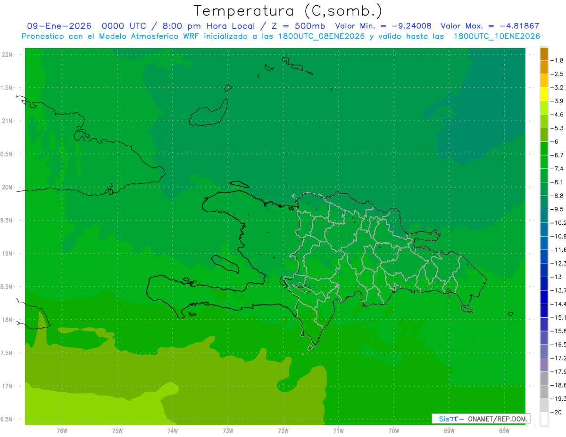Pick the dark orange swatch above -1.8
Image resolution: width=566 pixels, height=437 pixels.
pyautogui.click(x=544, y=54)
